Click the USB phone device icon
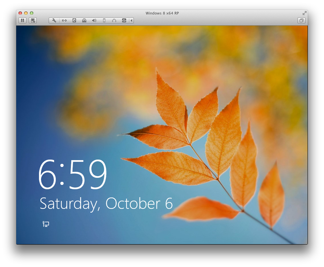The height and width of the screenshot is (267, 324). point(104,21)
